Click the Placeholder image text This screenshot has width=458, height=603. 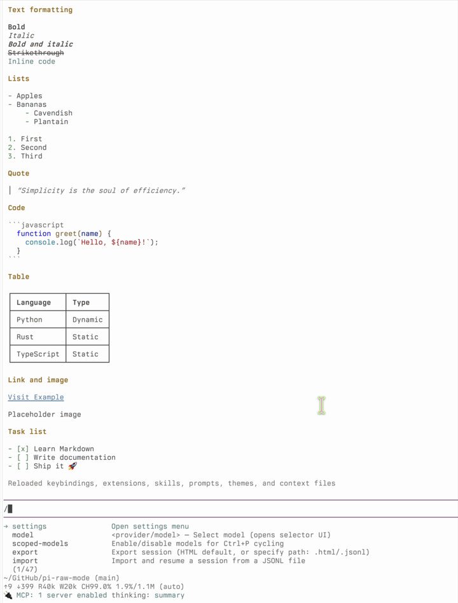pyautogui.click(x=45, y=414)
